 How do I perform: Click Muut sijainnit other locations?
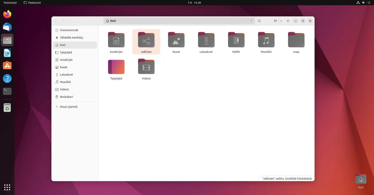click(x=75, y=107)
